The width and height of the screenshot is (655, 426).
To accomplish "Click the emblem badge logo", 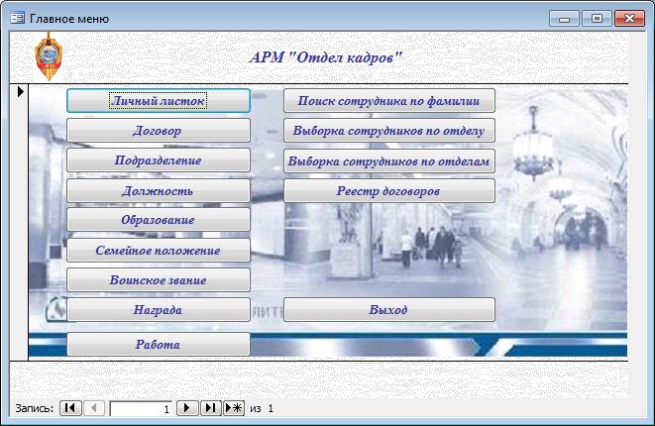I will pos(49,56).
